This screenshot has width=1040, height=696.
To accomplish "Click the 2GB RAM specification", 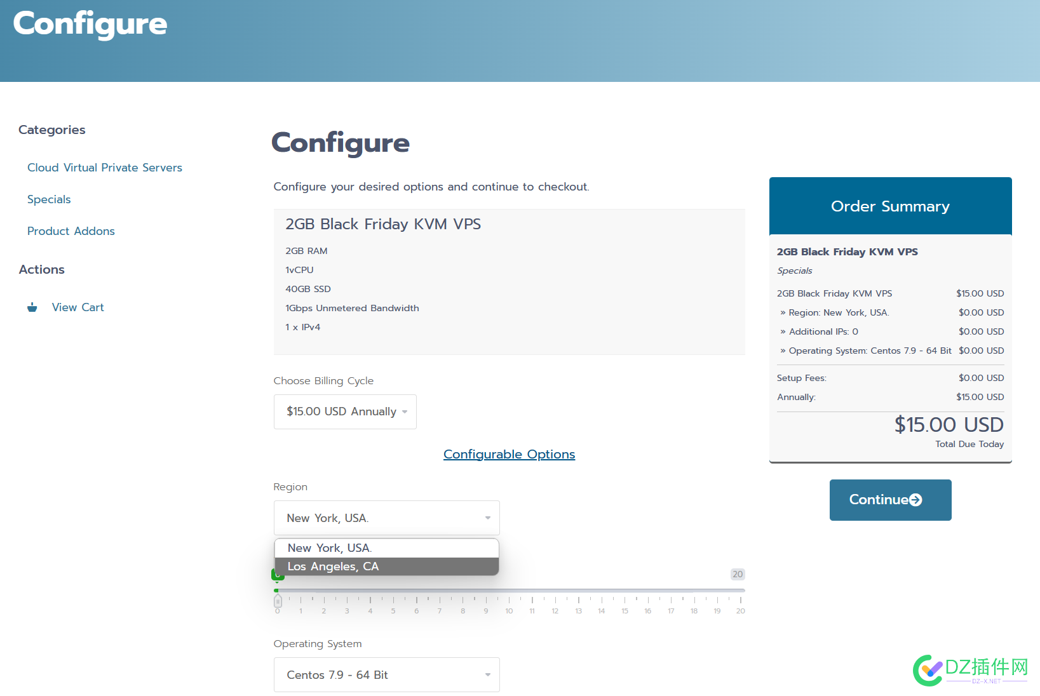I will click(306, 251).
